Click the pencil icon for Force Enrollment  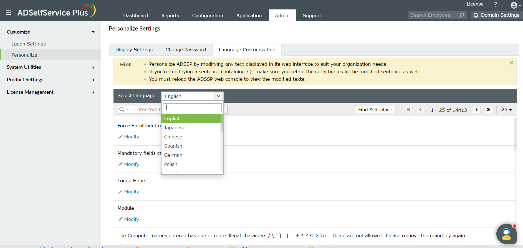click(120, 137)
